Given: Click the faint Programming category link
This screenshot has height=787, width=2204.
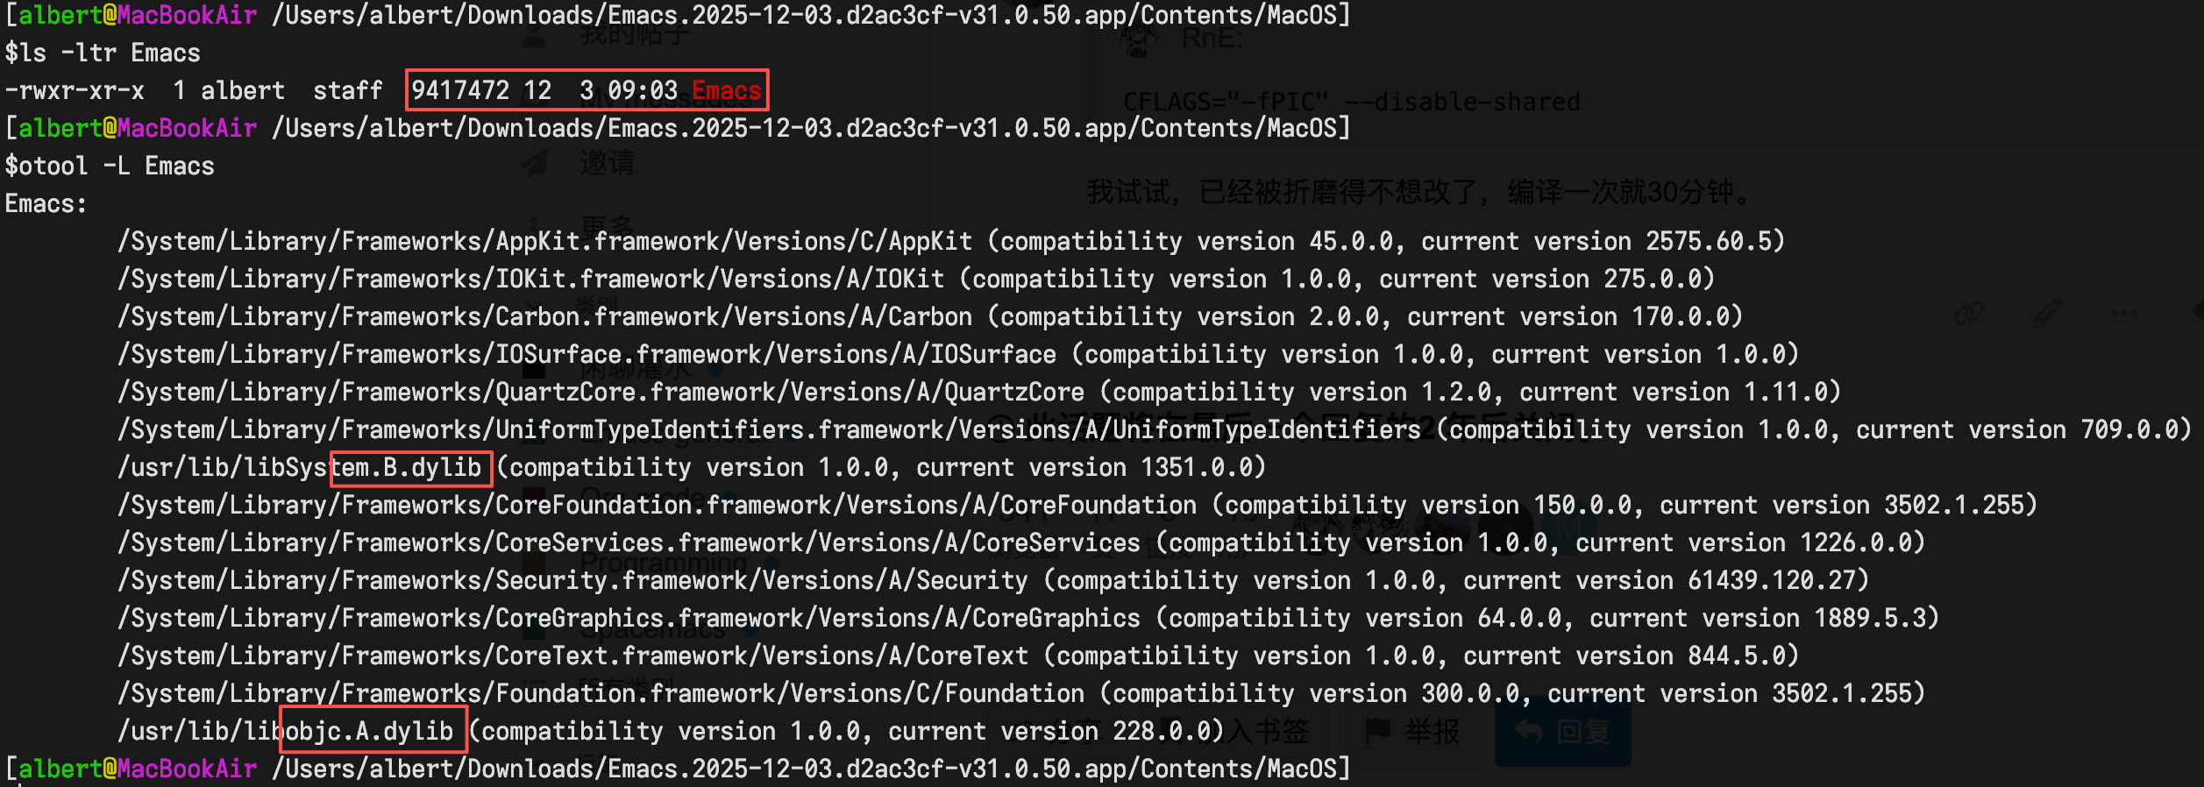Looking at the screenshot, I should coord(664,562).
